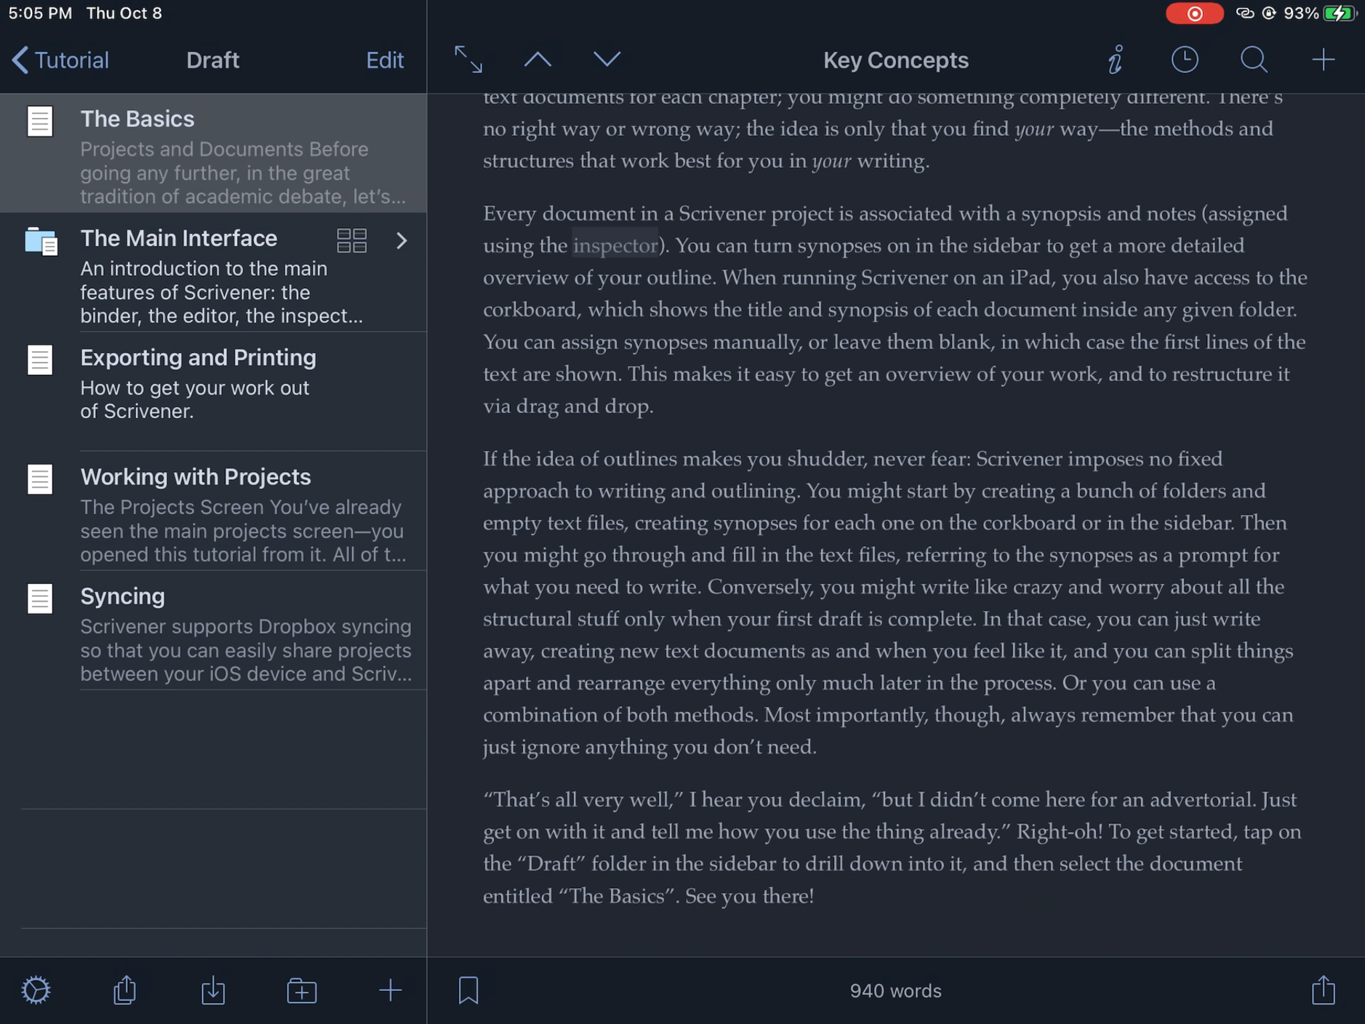Go to next document with the down chevron

click(x=607, y=59)
